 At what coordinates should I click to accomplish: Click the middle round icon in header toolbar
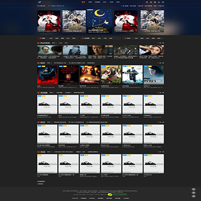click(155, 2)
